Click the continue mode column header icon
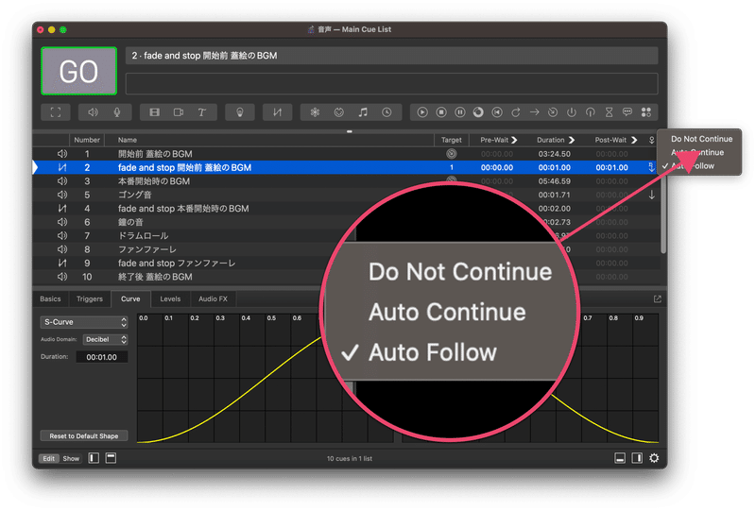Screen dimensions: 756x511 tap(651, 140)
